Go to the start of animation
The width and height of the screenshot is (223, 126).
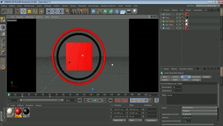[x=80, y=100]
